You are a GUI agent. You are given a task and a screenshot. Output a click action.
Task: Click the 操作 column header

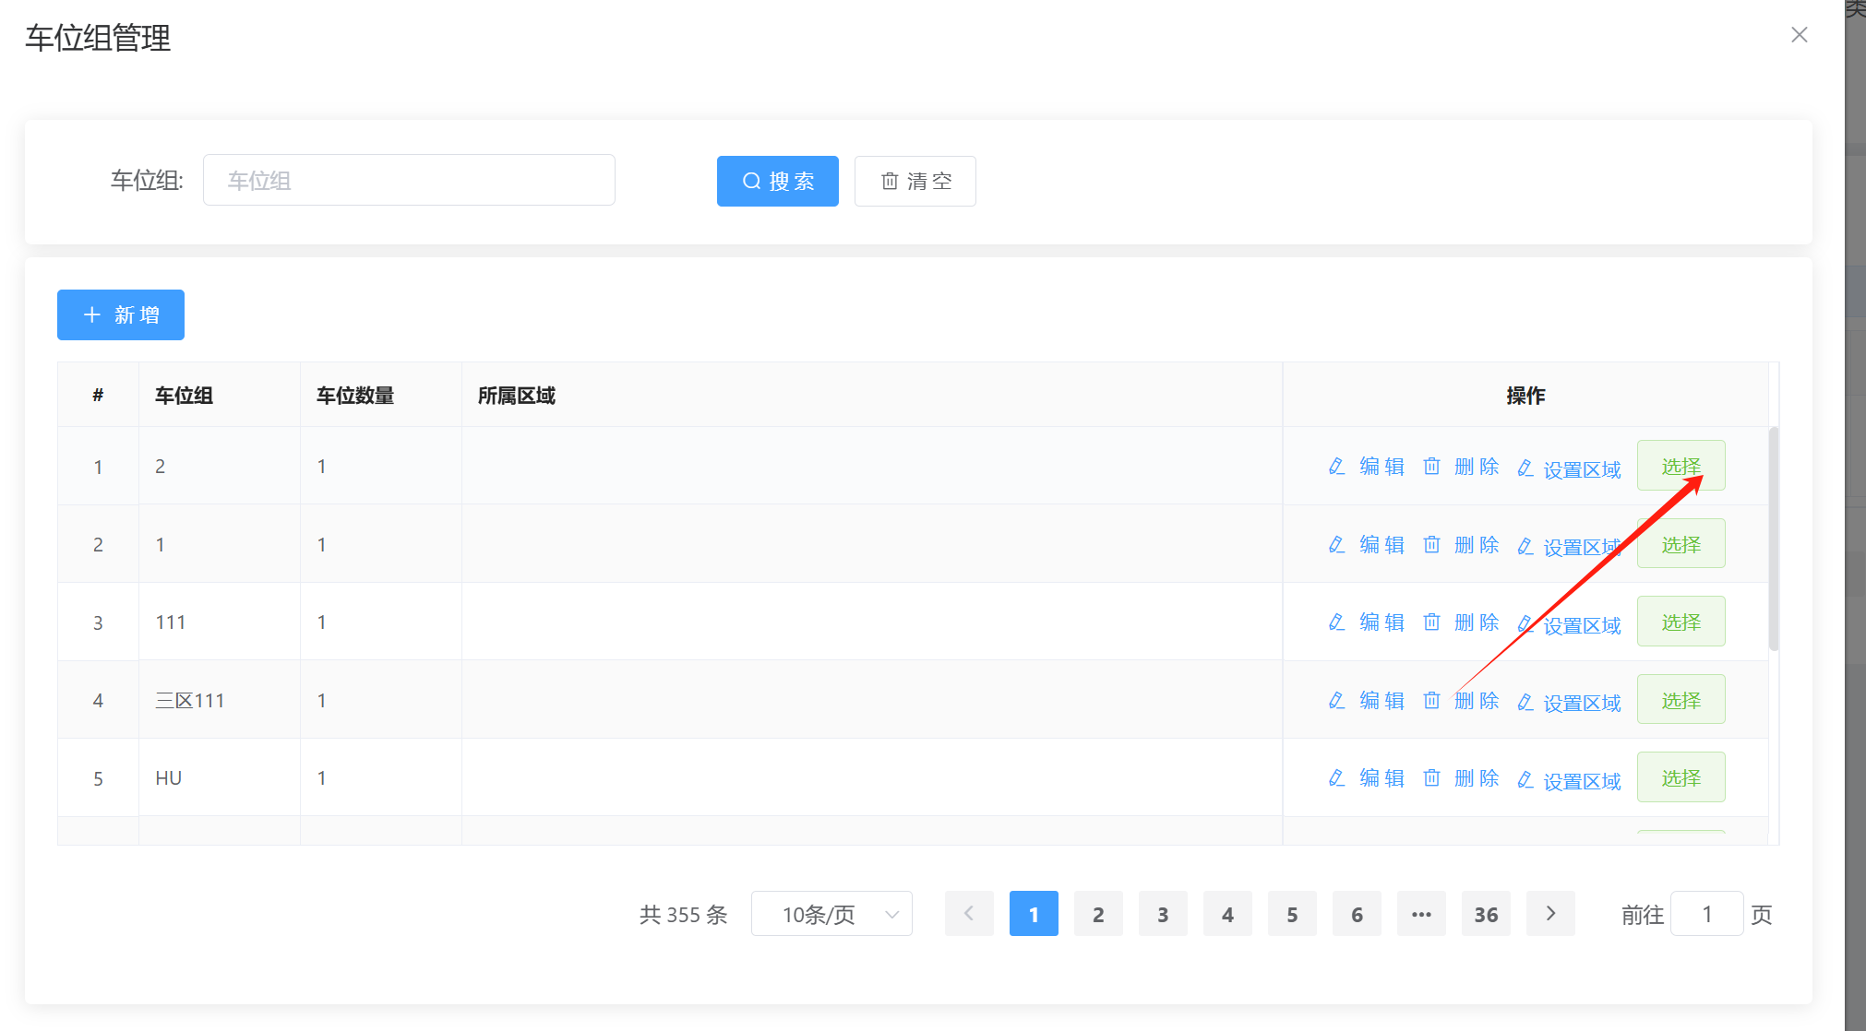point(1525,396)
